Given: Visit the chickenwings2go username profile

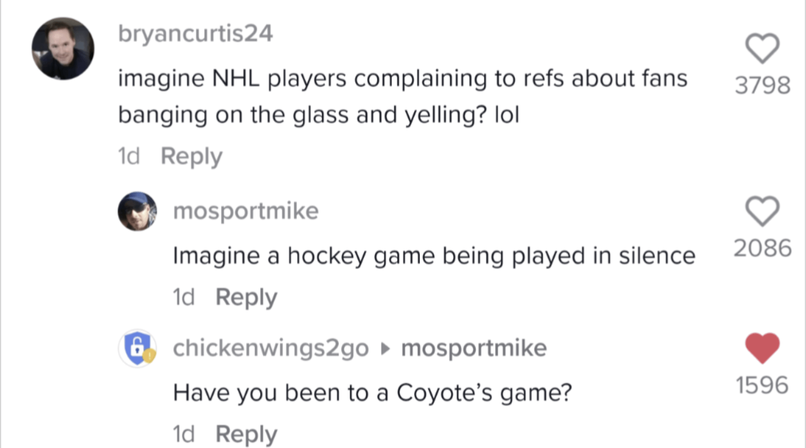Looking at the screenshot, I should click(x=271, y=348).
